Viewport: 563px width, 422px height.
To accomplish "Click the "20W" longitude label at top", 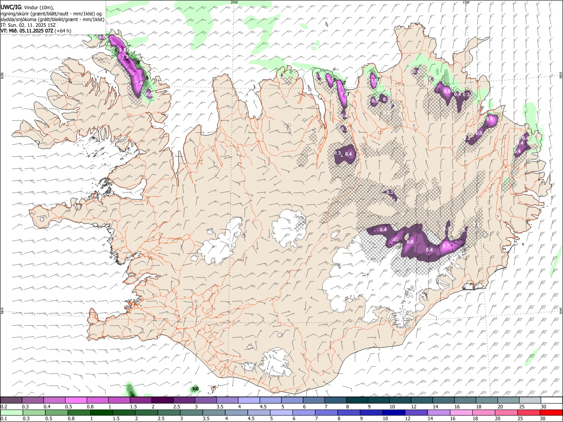I will 234,2.
